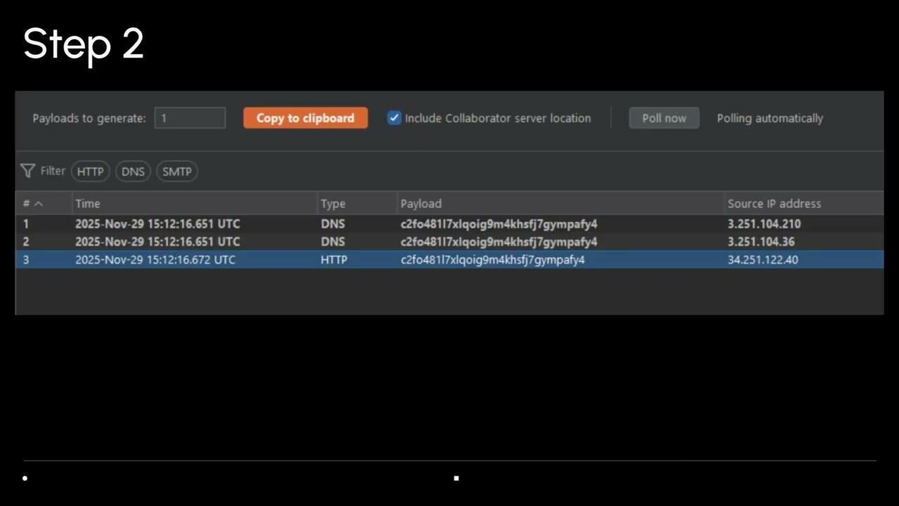This screenshot has width=899, height=506.
Task: Toggle the DNS filter chip
Action: point(133,171)
